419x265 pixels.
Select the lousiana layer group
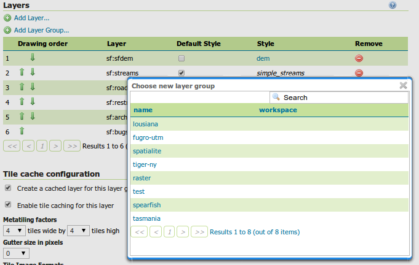(x=145, y=124)
